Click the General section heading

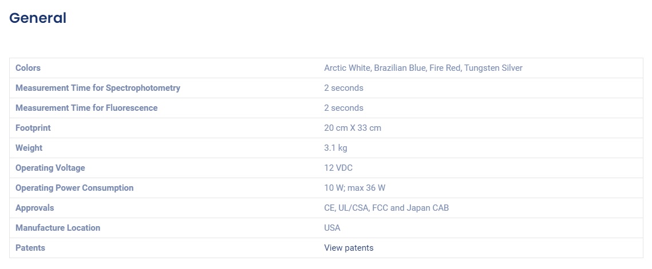pyautogui.click(x=38, y=18)
